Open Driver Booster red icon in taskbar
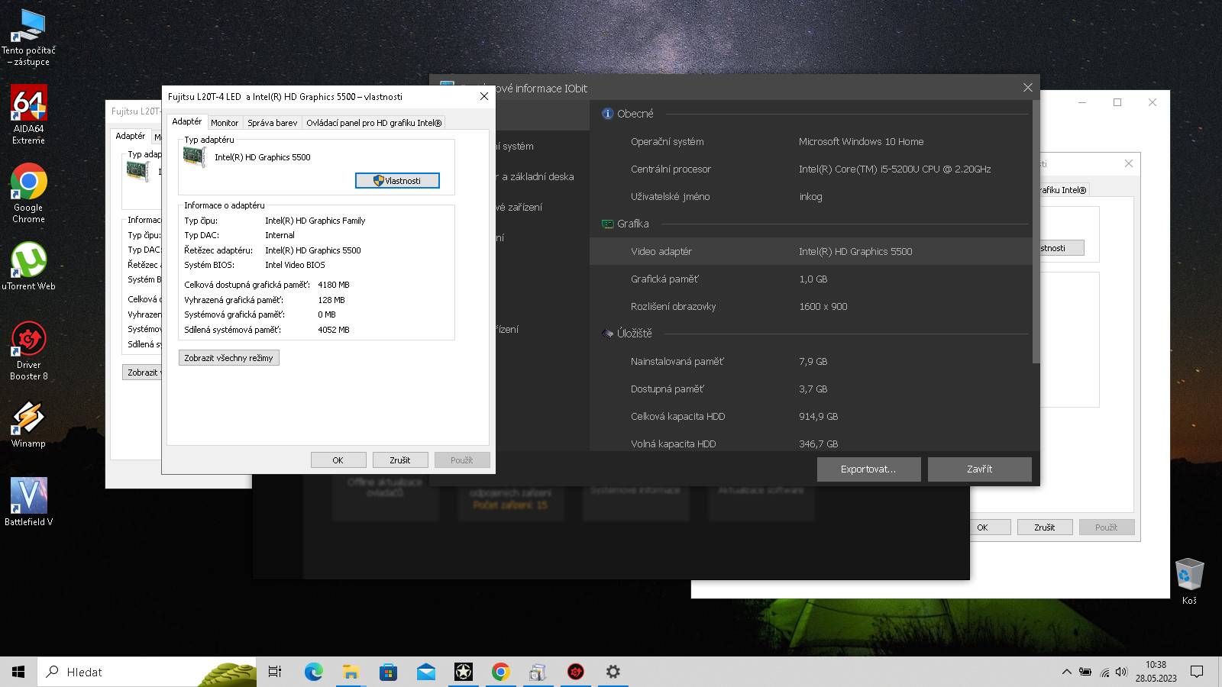 [x=575, y=672]
